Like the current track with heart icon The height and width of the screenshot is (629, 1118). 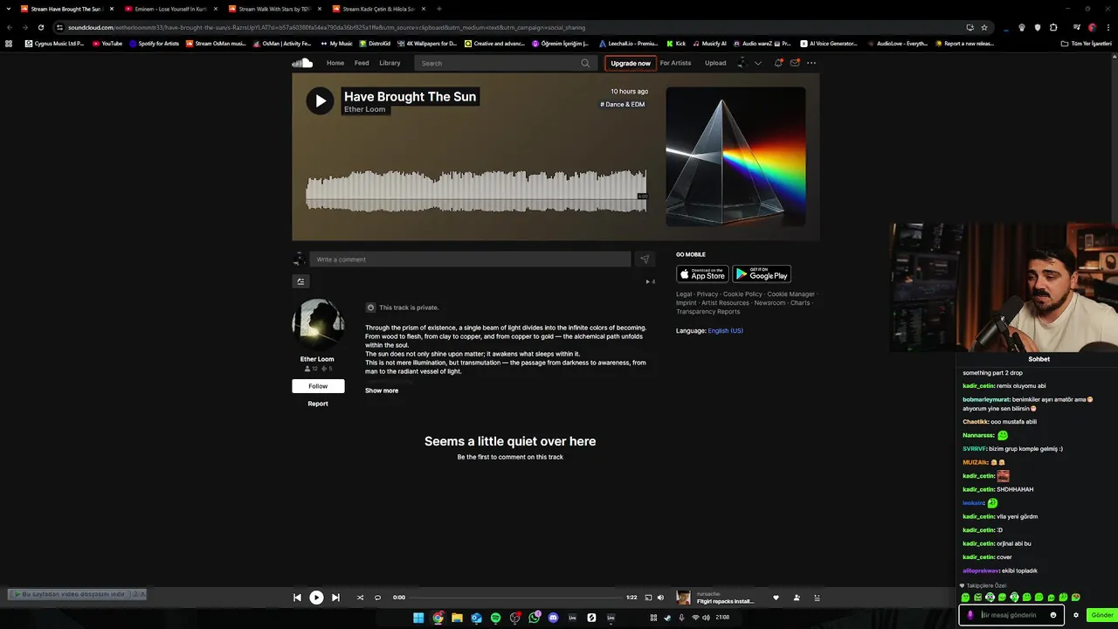point(776,598)
